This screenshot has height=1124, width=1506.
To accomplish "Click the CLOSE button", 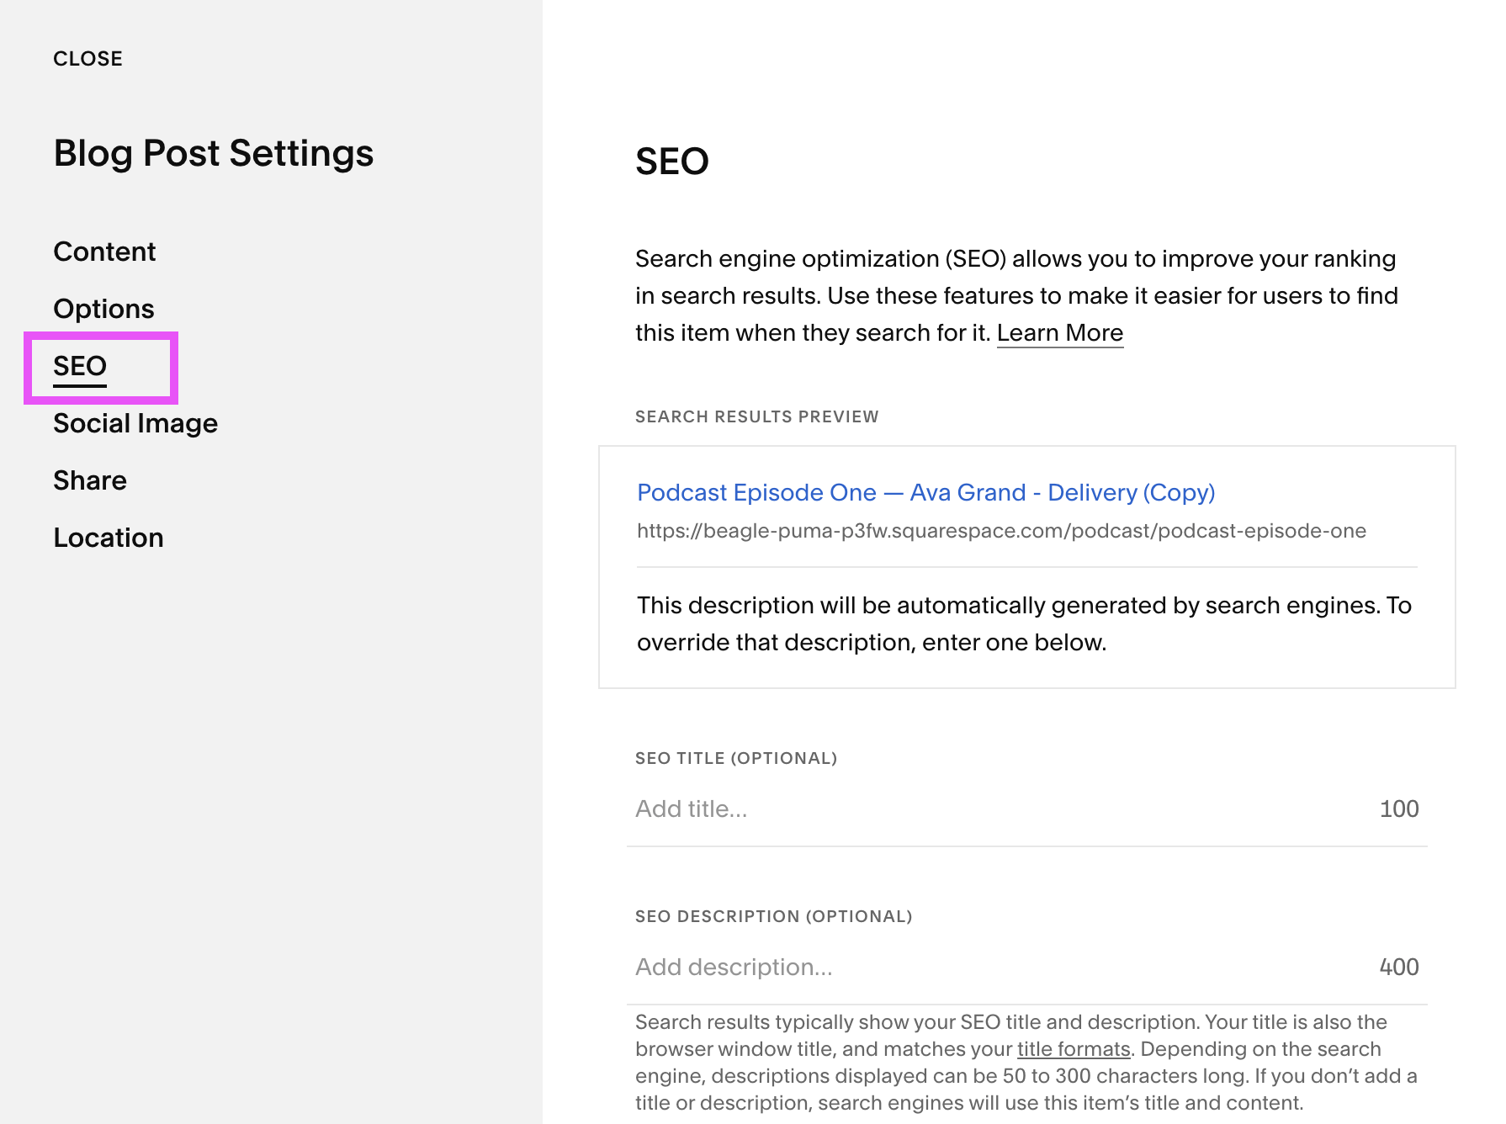I will [87, 59].
